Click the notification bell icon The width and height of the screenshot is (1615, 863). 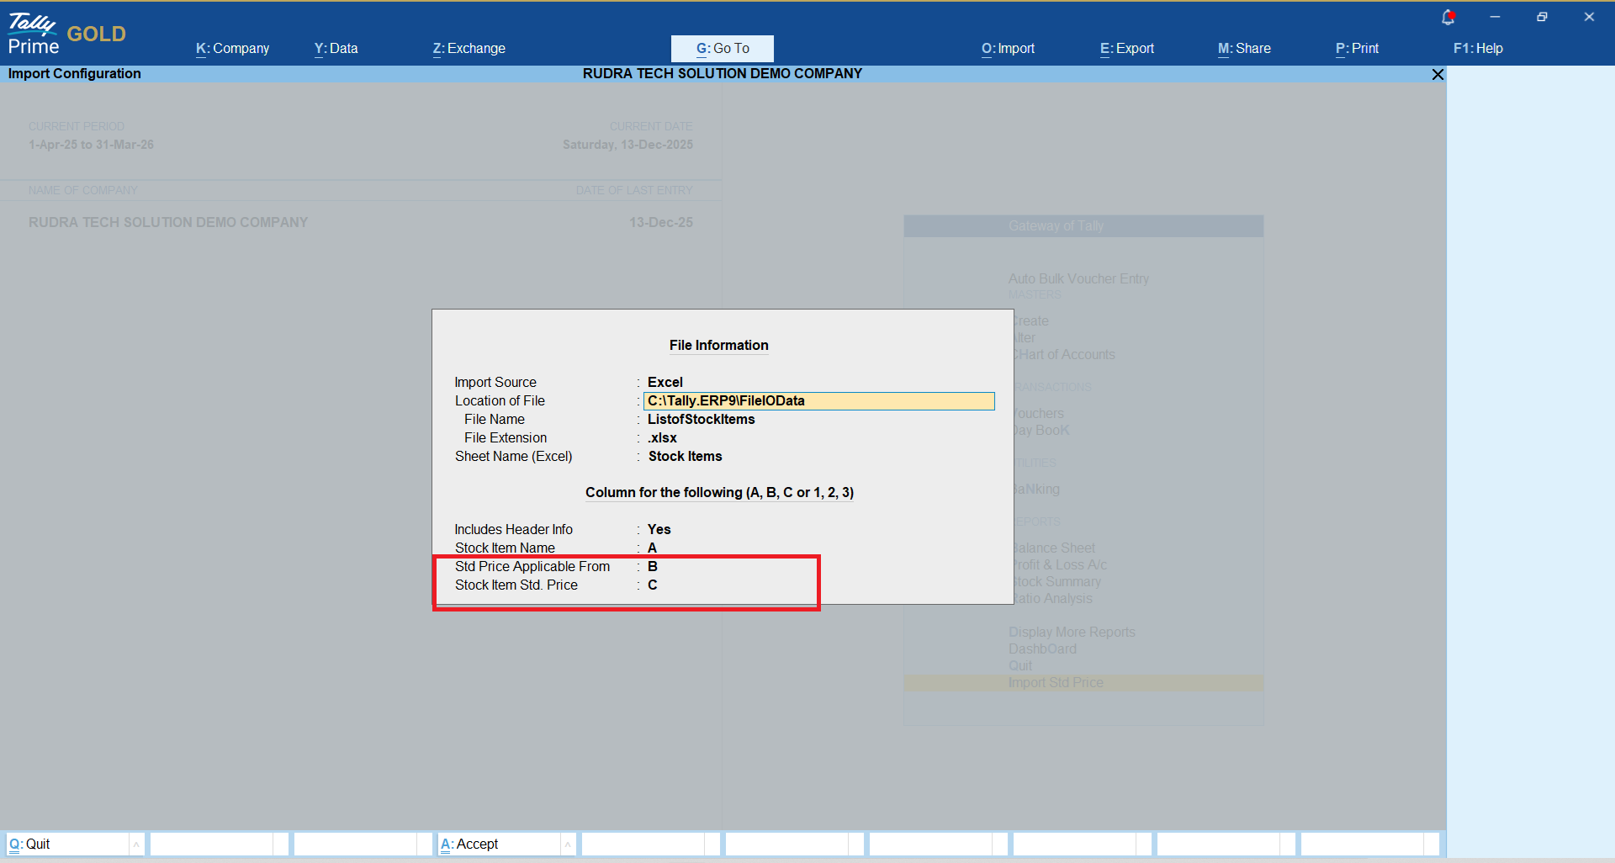coord(1448,17)
